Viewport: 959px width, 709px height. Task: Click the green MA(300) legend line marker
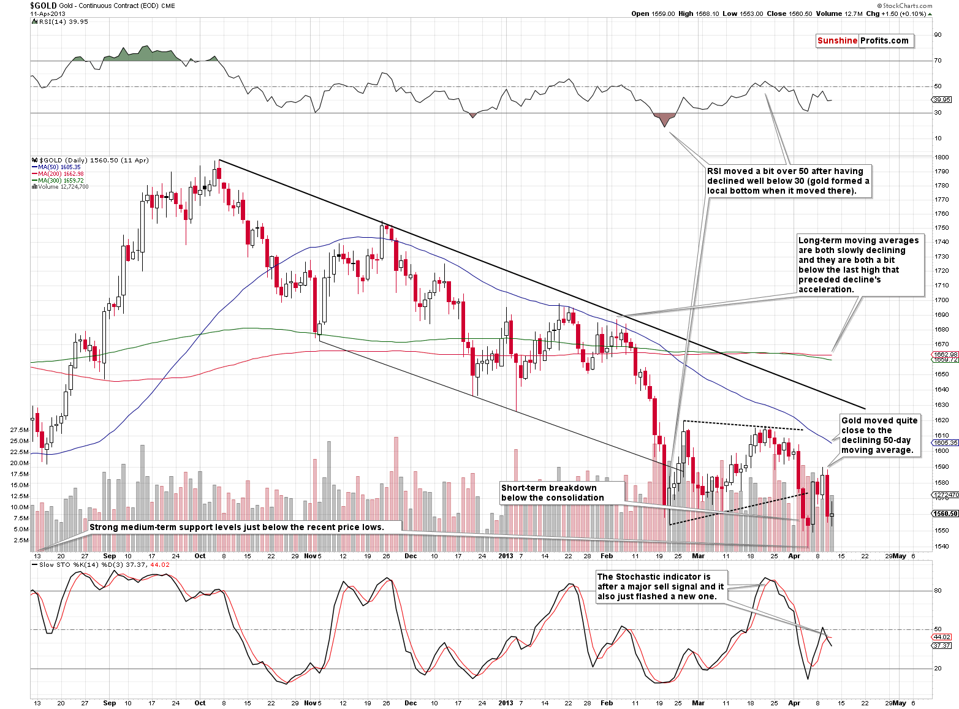click(34, 181)
